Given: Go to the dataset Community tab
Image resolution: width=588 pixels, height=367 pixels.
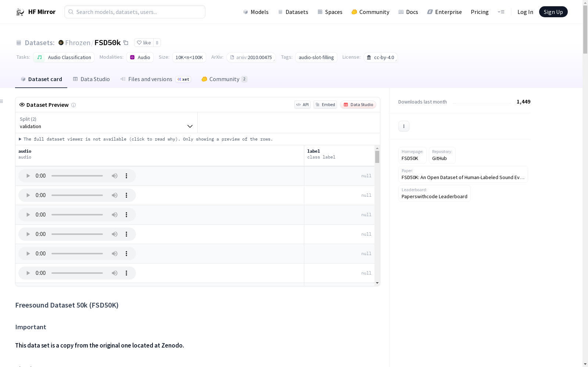Looking at the screenshot, I should click(224, 79).
